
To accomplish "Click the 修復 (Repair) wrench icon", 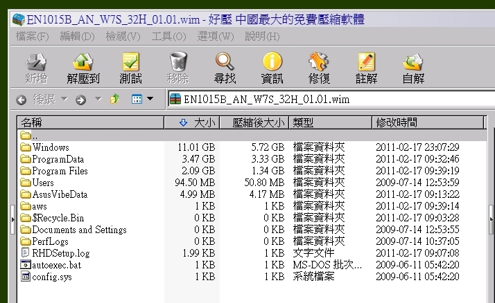I will point(319,62).
